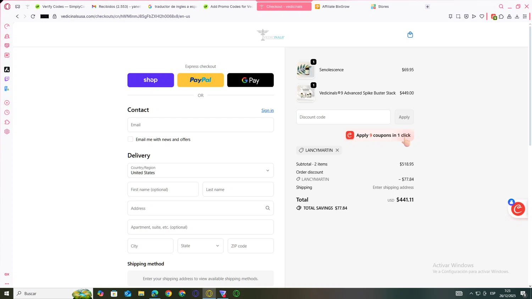
Task: Click the Senolescence product thumbnail
Action: [x=305, y=69]
